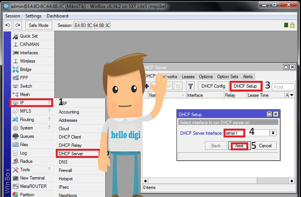The width and height of the screenshot is (301, 197).
Task: Open Interfaces in the sidebar
Action: 32,53
